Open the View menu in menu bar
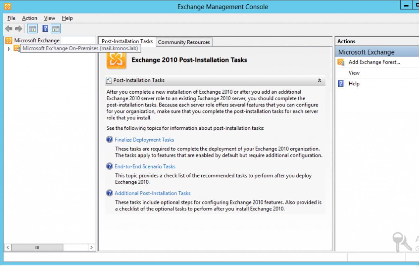 49,18
